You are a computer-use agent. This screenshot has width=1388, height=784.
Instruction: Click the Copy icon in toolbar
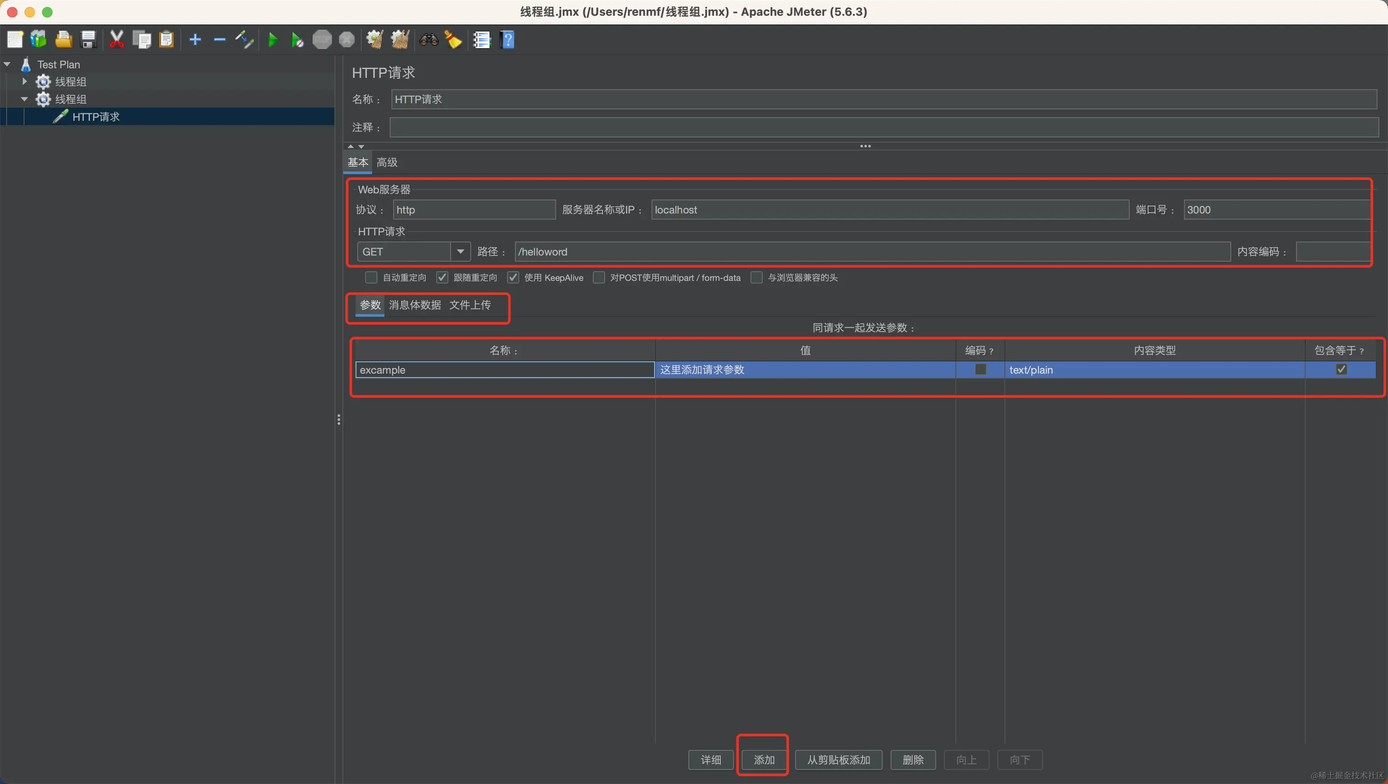click(142, 39)
